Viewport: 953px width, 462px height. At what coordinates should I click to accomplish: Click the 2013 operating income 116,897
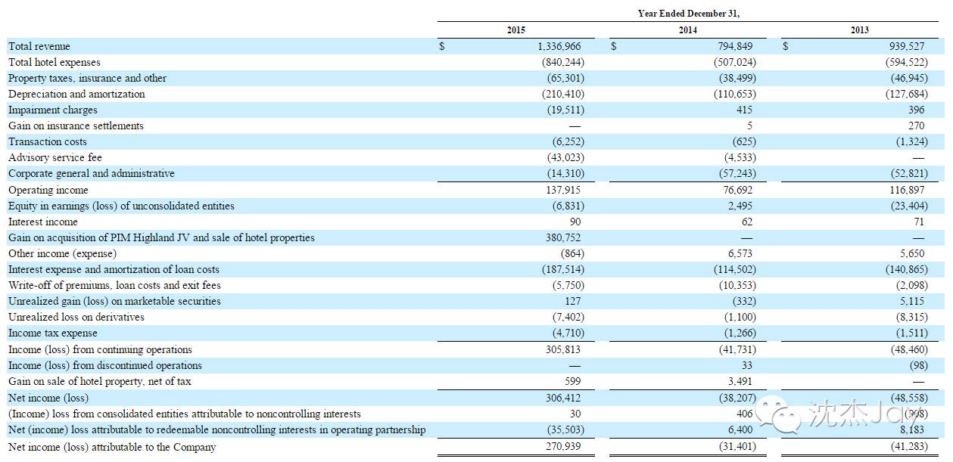907,190
